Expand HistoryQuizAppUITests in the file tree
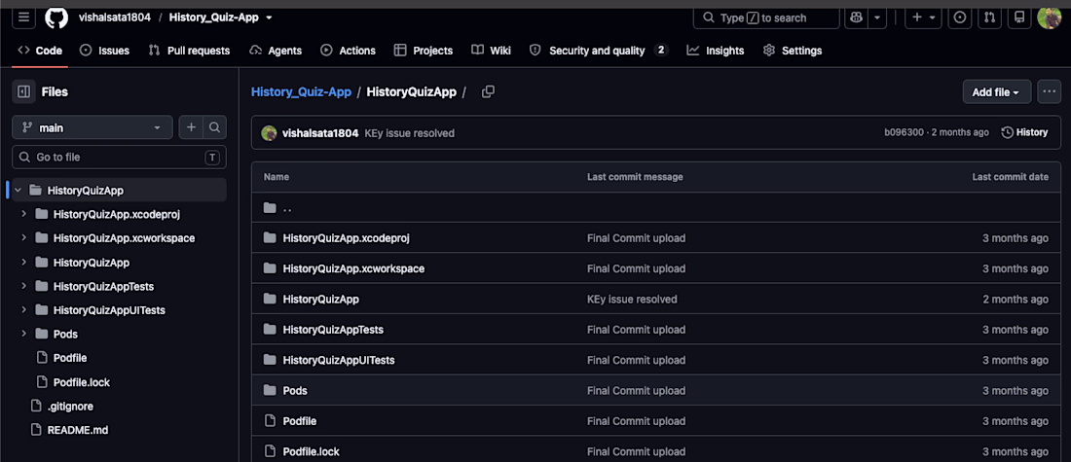Screen dimensions: 1071x462 point(24,310)
